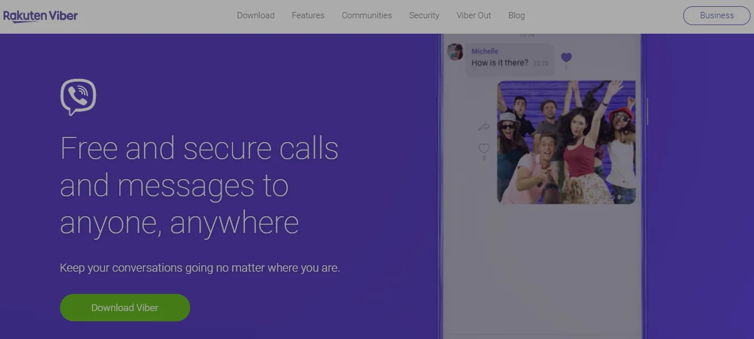This screenshot has width=754, height=339.
Task: Open the jumping friends group photo
Action: coord(566,142)
